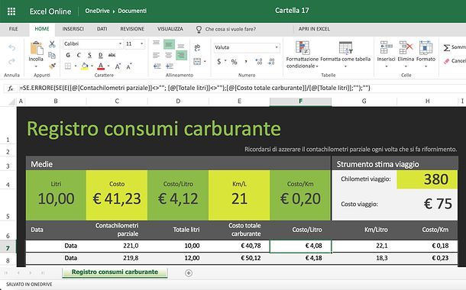Select the HOME ribbon tab

pos(42,29)
